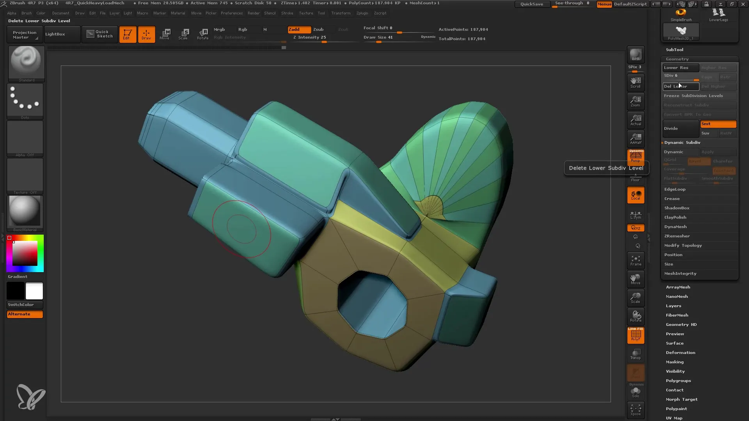This screenshot has height=421, width=749.
Task: Pick a hue in color picker
Action: click(25, 253)
